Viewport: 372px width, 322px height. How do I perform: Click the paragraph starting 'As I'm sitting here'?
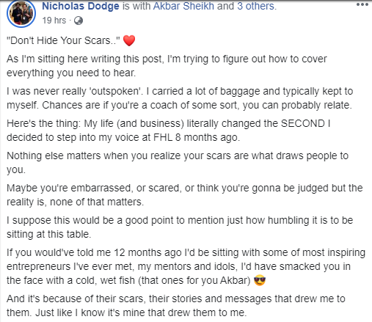click(167, 66)
